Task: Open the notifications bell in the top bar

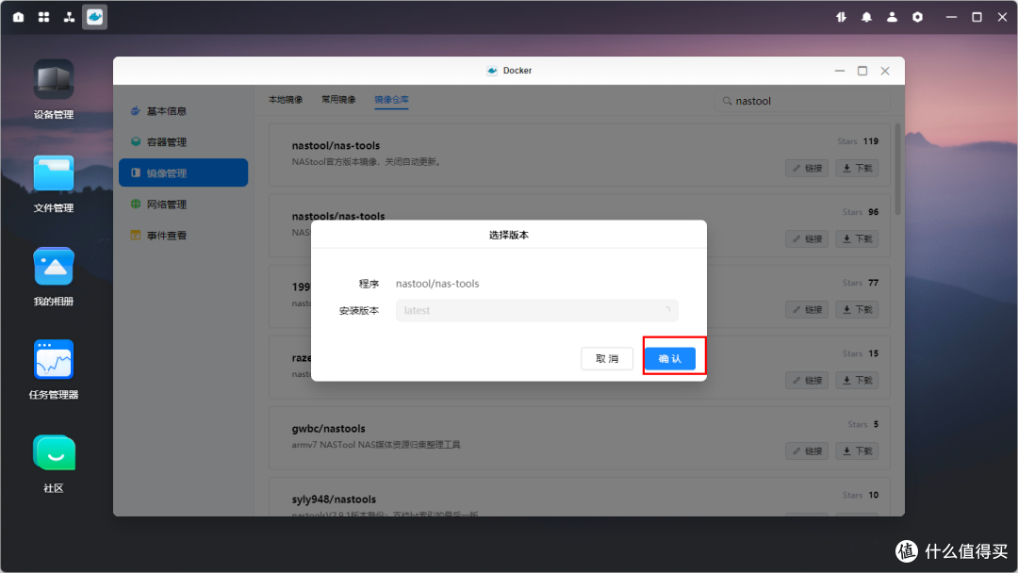Action: point(866,16)
